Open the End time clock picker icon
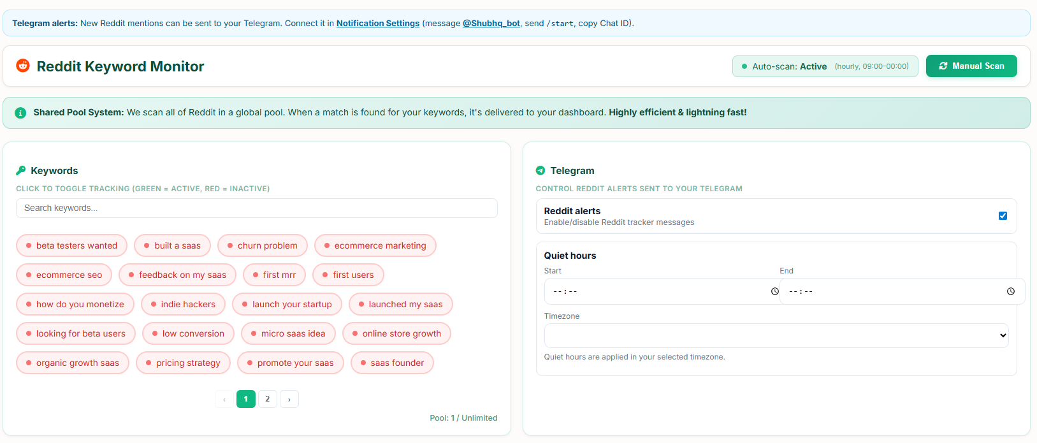The height and width of the screenshot is (443, 1037). 1011,291
